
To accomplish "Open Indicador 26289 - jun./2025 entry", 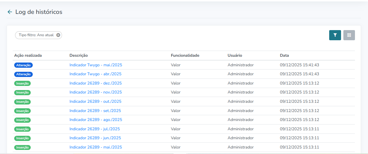I will click(95, 138).
